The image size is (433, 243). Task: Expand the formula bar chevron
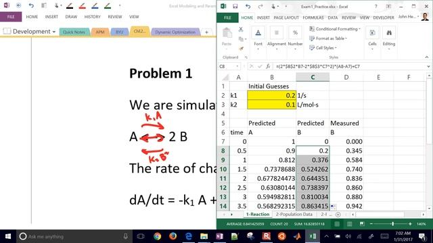click(x=428, y=66)
